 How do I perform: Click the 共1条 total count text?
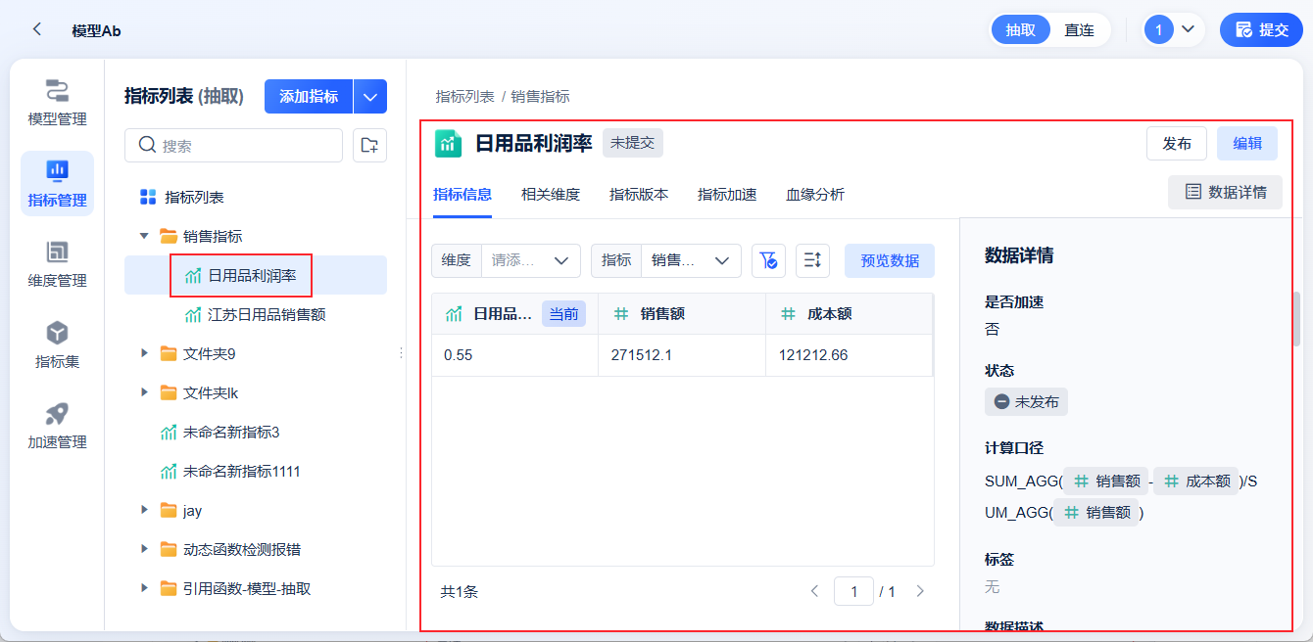coord(460,591)
